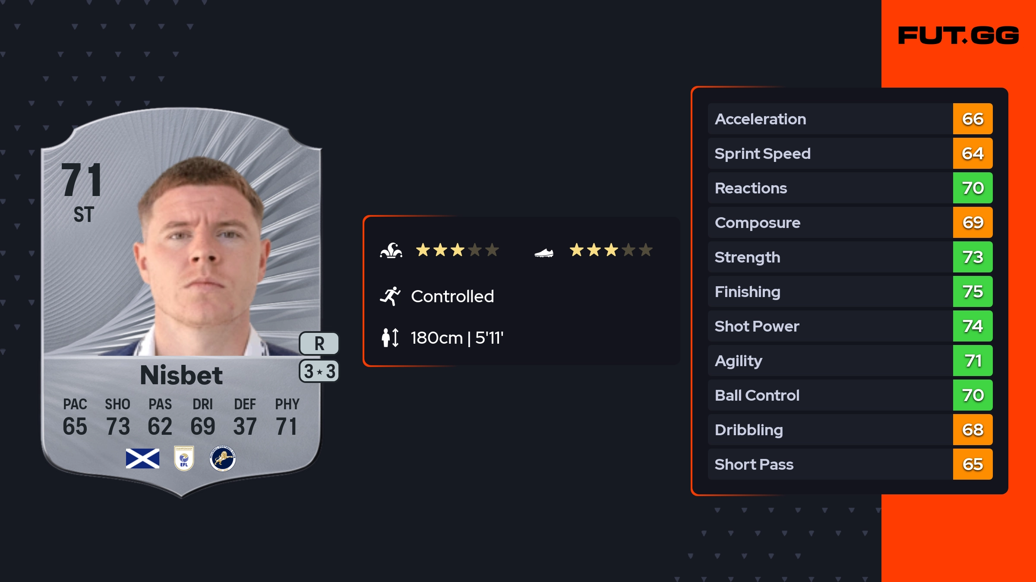Click the weak foot boot icon
This screenshot has height=582, width=1036.
tap(544, 253)
